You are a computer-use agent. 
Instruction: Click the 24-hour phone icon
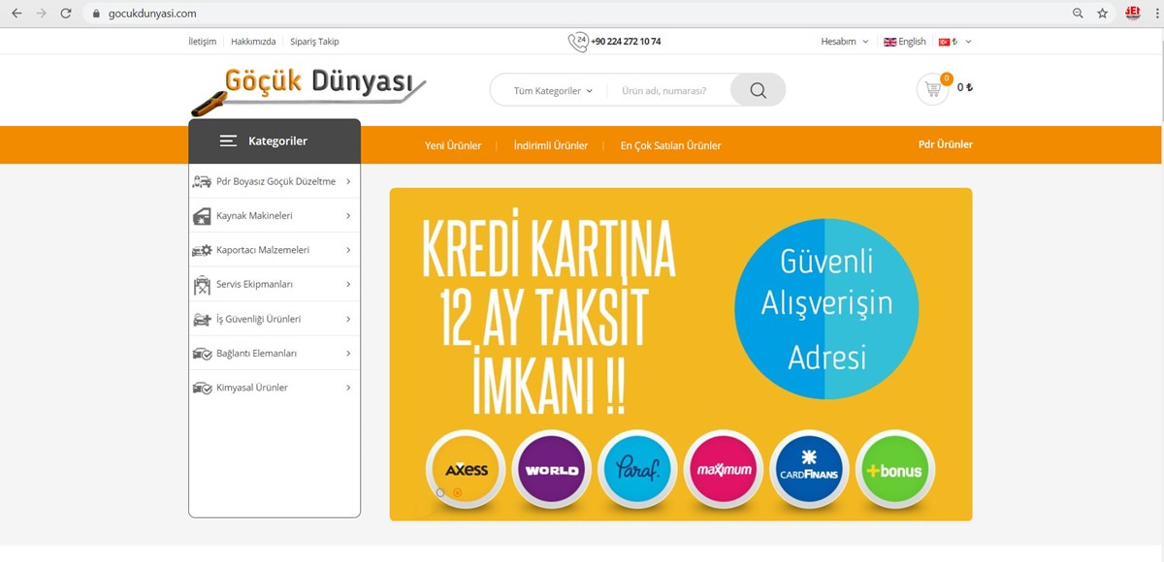point(578,42)
